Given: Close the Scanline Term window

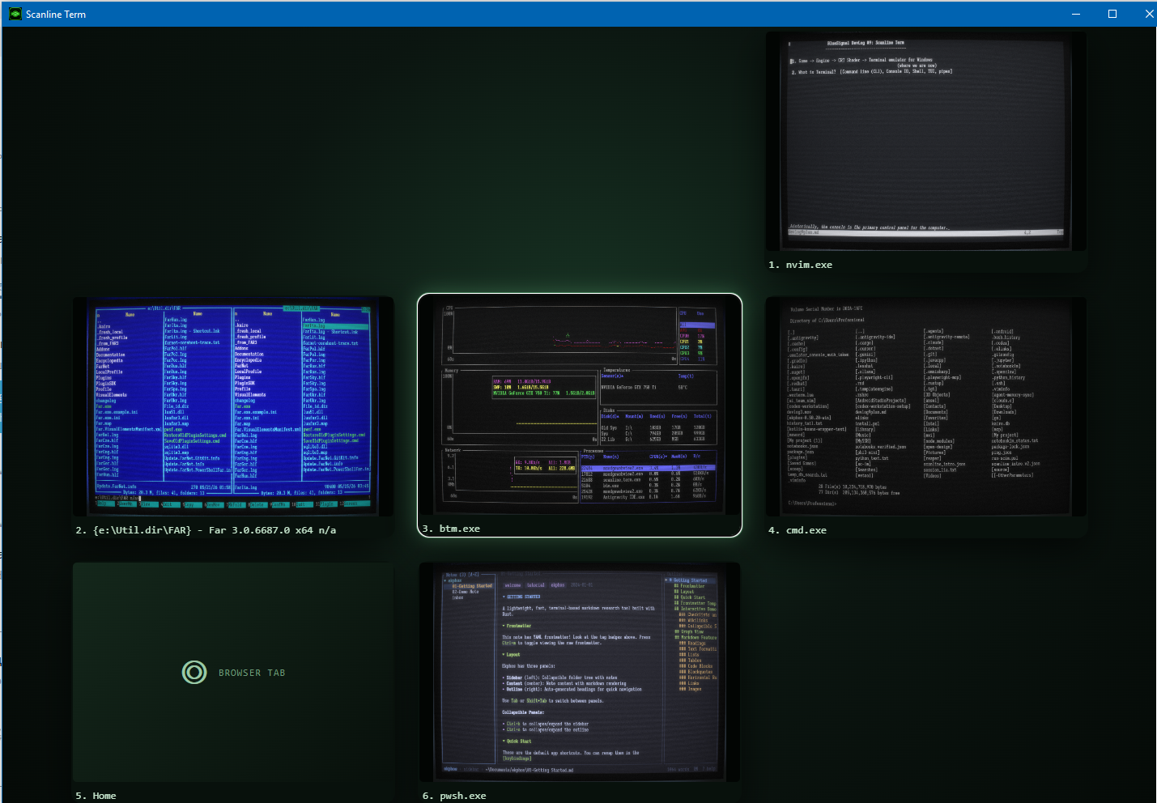Looking at the screenshot, I should (x=1149, y=14).
